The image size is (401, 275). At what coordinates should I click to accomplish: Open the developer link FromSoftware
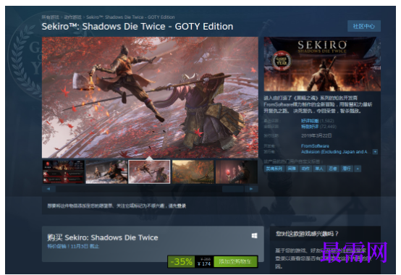[315, 145]
